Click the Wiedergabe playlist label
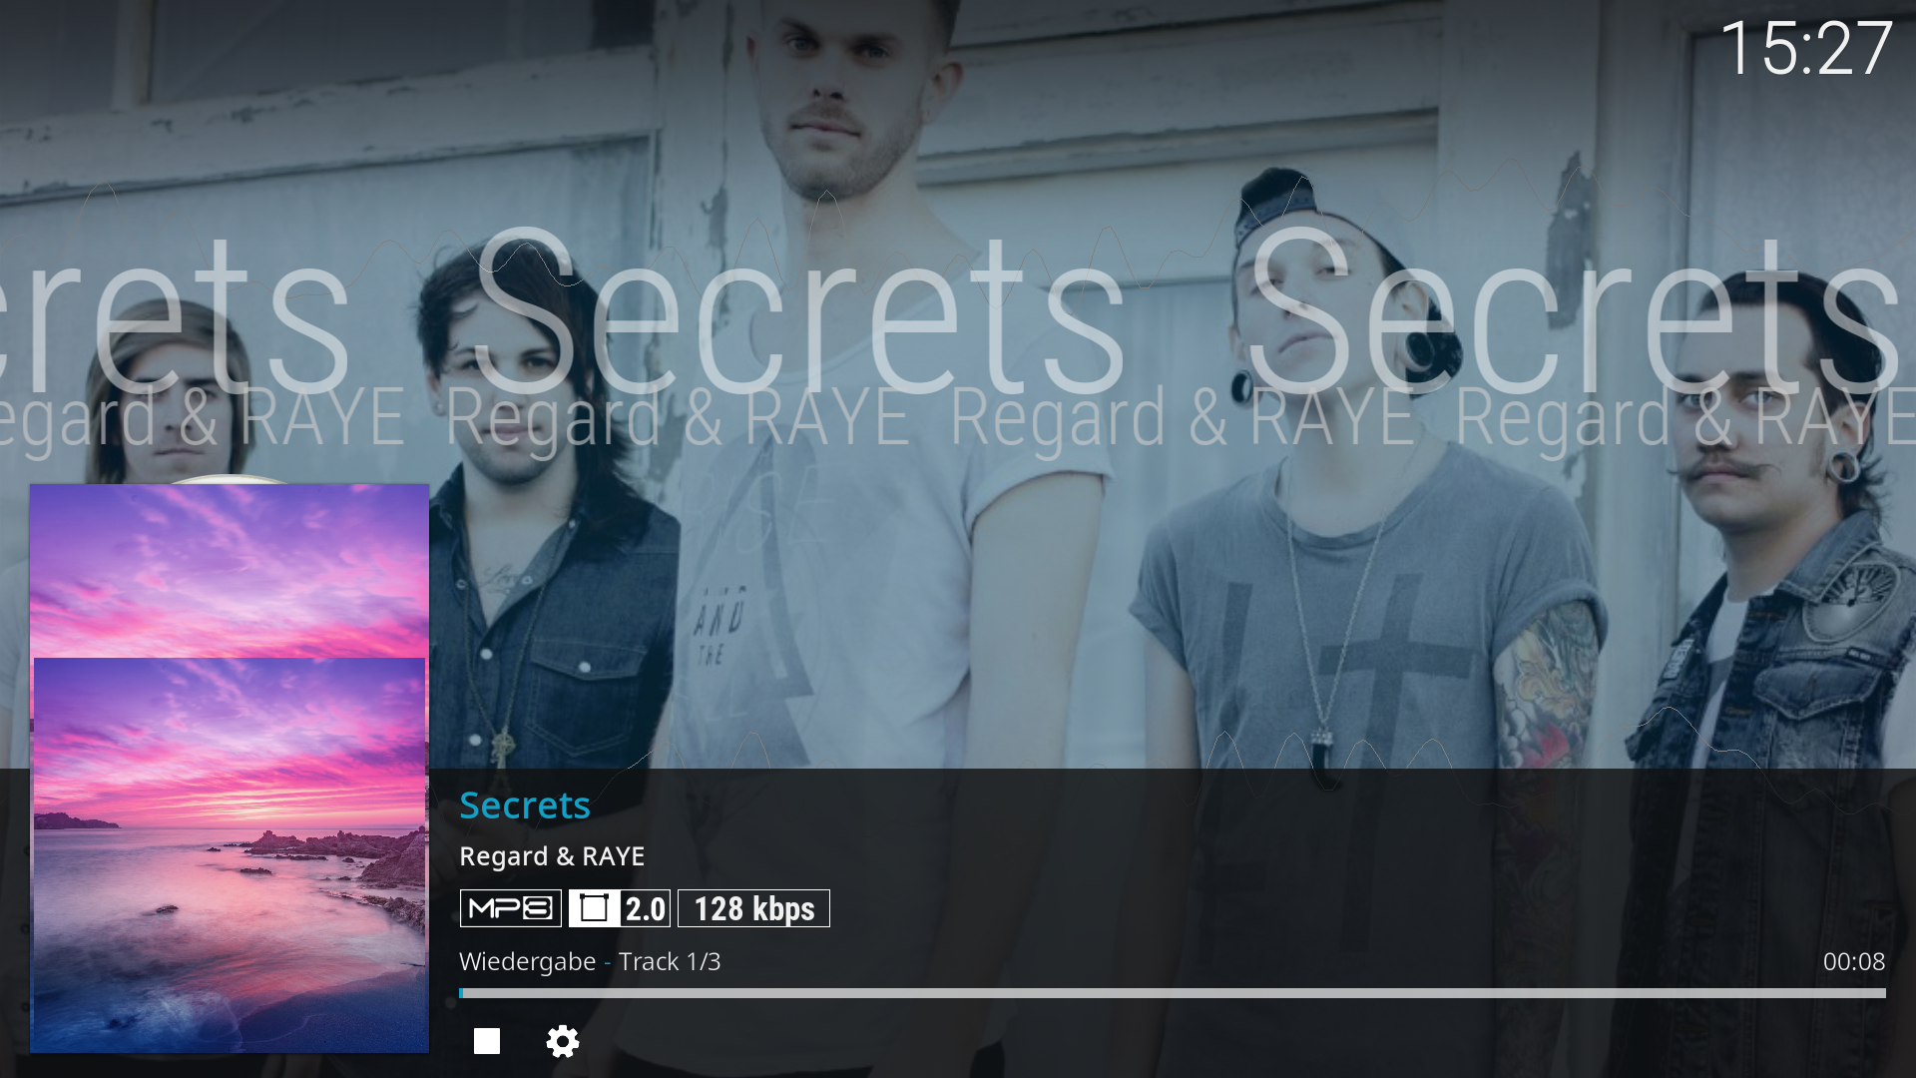The height and width of the screenshot is (1078, 1916). [x=527, y=961]
